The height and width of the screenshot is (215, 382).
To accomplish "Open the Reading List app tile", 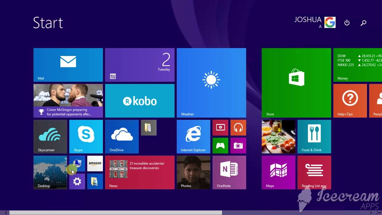I will [x=314, y=172].
